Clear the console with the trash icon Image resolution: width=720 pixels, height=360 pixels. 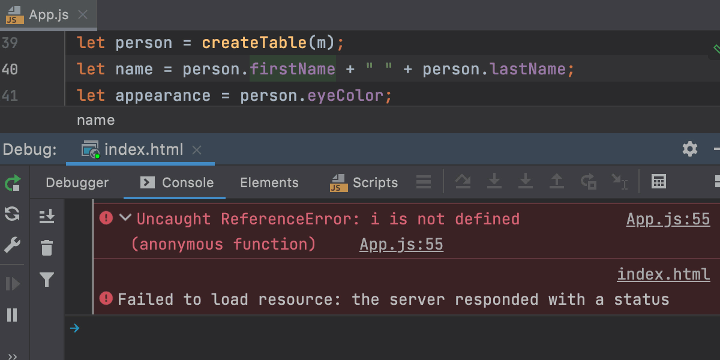46,247
